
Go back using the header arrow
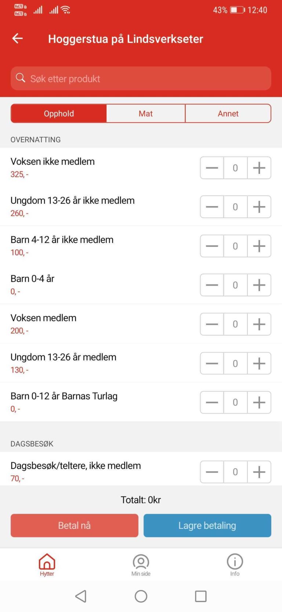click(17, 38)
